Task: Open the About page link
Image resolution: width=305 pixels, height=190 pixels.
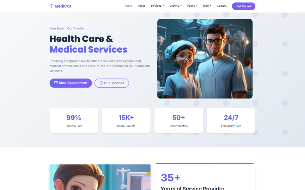Action: click(141, 6)
